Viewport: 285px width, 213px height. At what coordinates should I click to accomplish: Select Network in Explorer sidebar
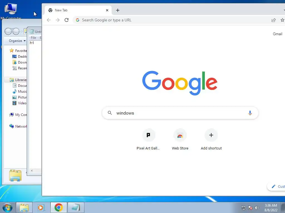18,126
